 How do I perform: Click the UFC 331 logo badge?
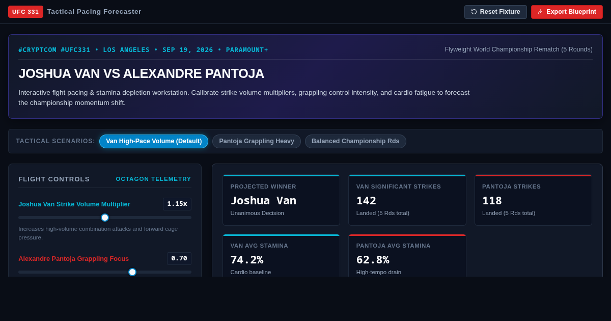click(x=25, y=12)
